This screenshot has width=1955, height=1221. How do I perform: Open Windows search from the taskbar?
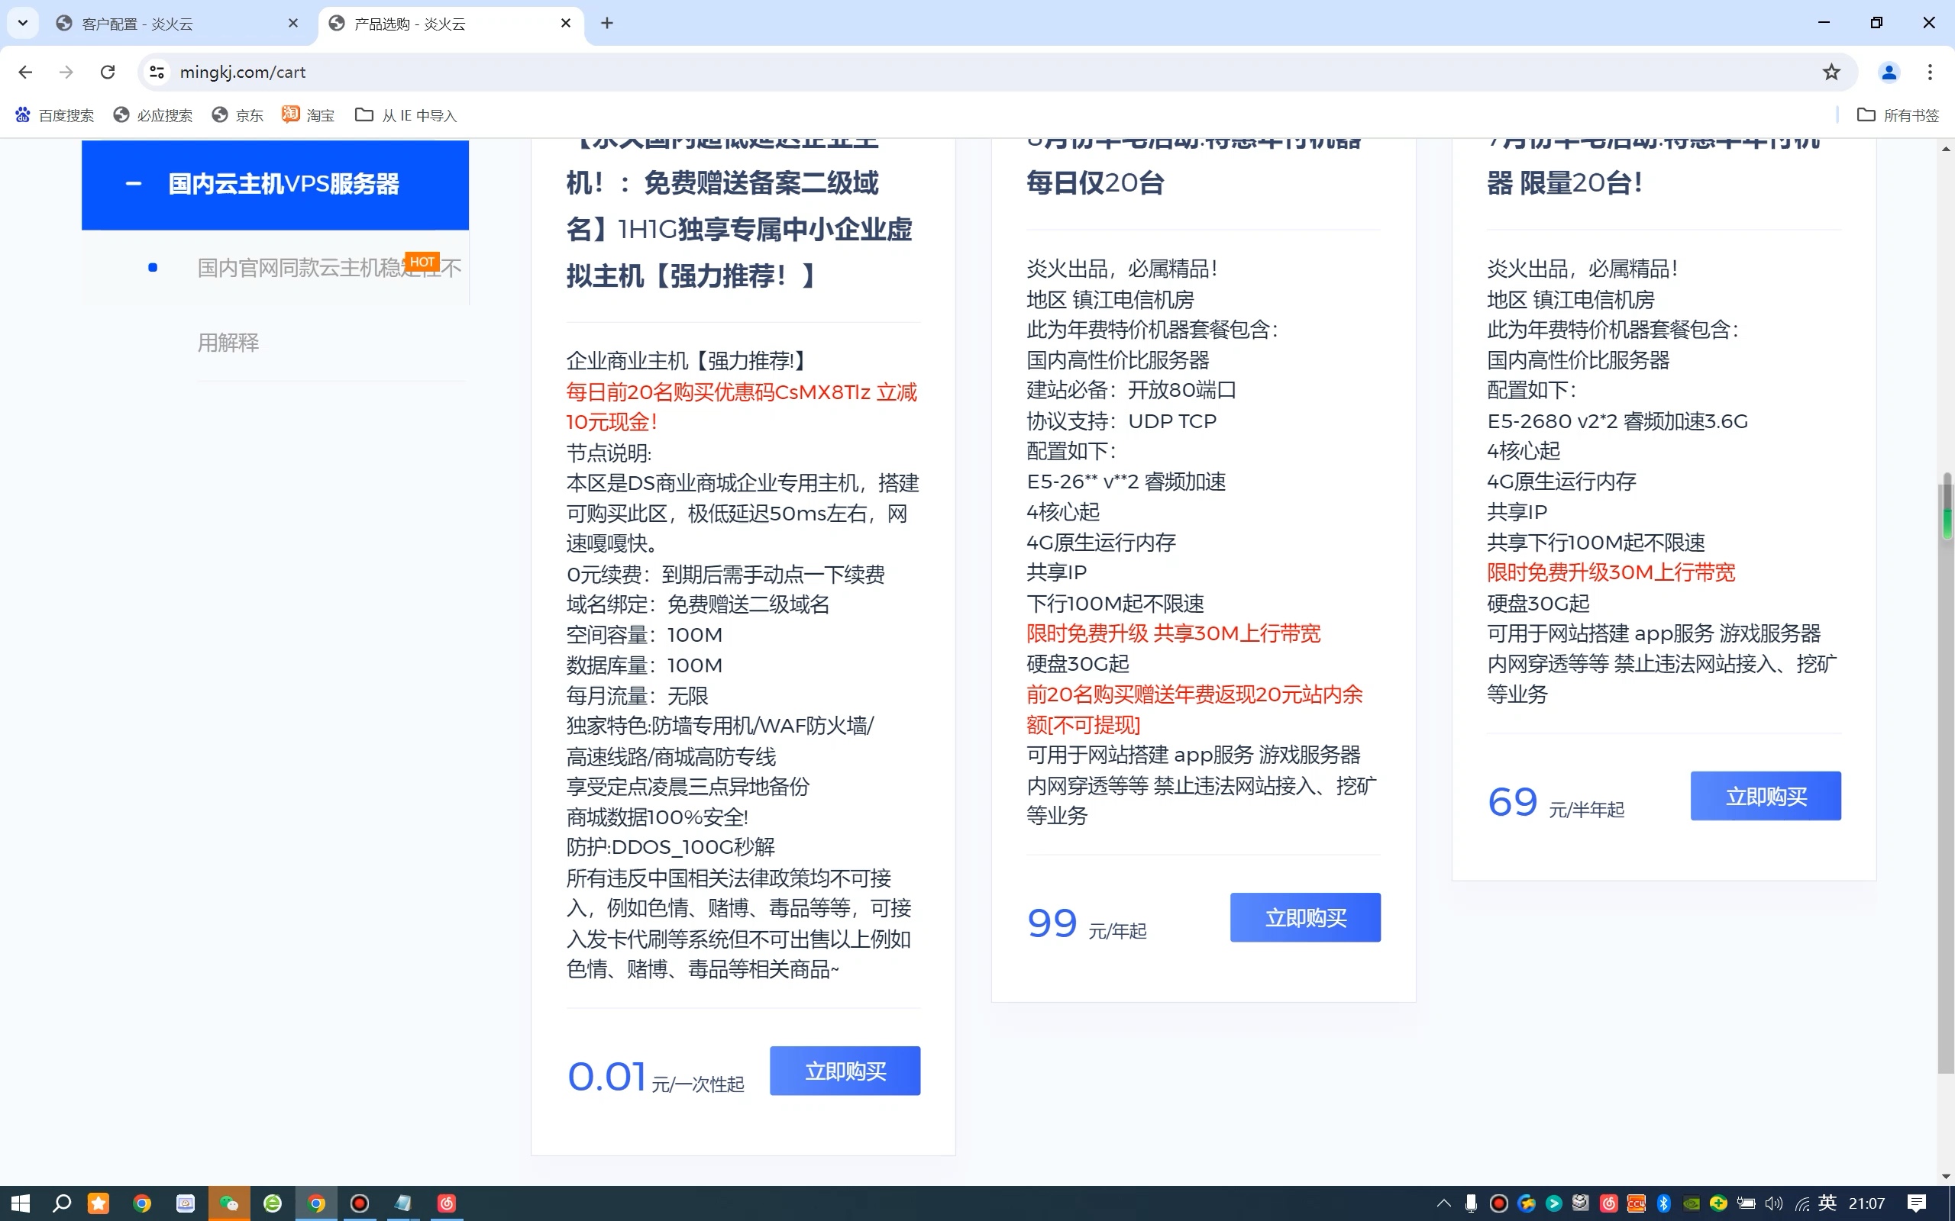click(61, 1203)
